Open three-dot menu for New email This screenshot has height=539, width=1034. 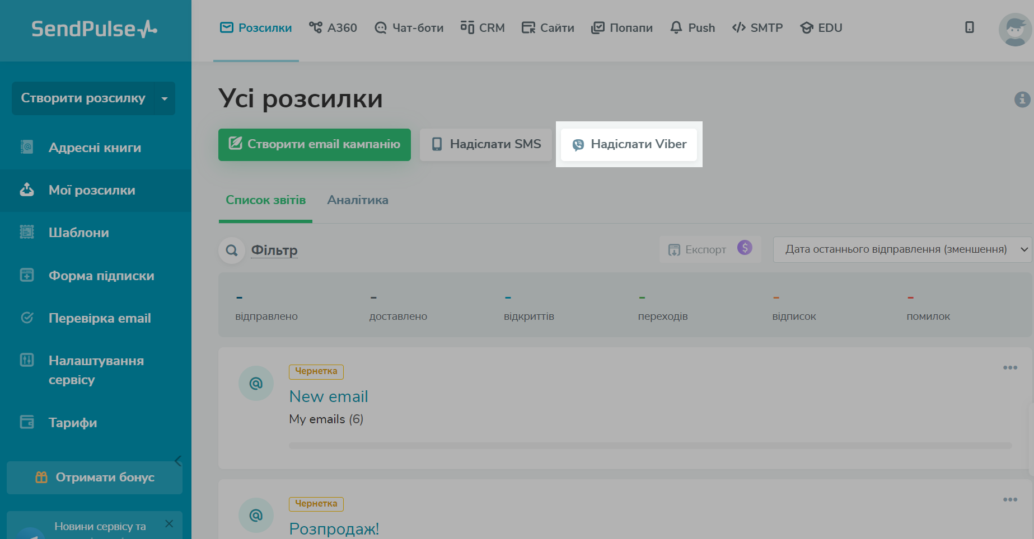pos(1010,367)
